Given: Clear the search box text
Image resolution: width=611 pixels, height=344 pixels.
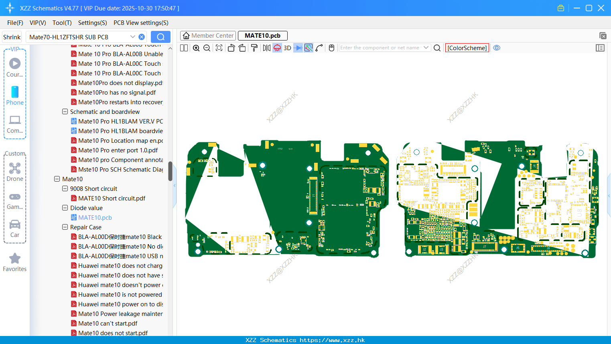Looking at the screenshot, I should (142, 37).
